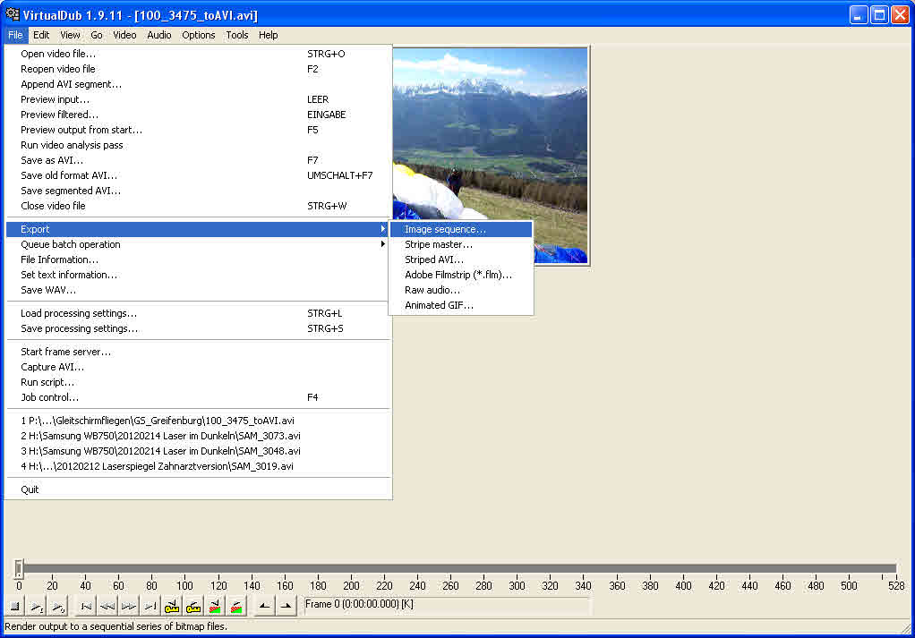
Task: Open Job control... entry
Action: (x=197, y=397)
